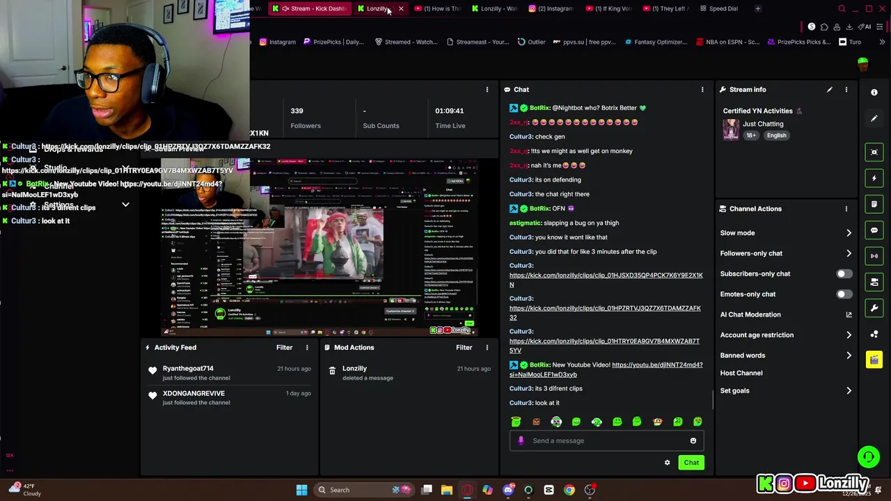
Task: Toggle the stream preview icon in right sidebar
Action: [874, 152]
